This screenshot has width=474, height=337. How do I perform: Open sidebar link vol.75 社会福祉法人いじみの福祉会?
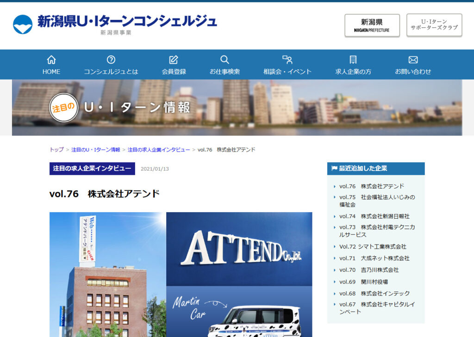377,201
